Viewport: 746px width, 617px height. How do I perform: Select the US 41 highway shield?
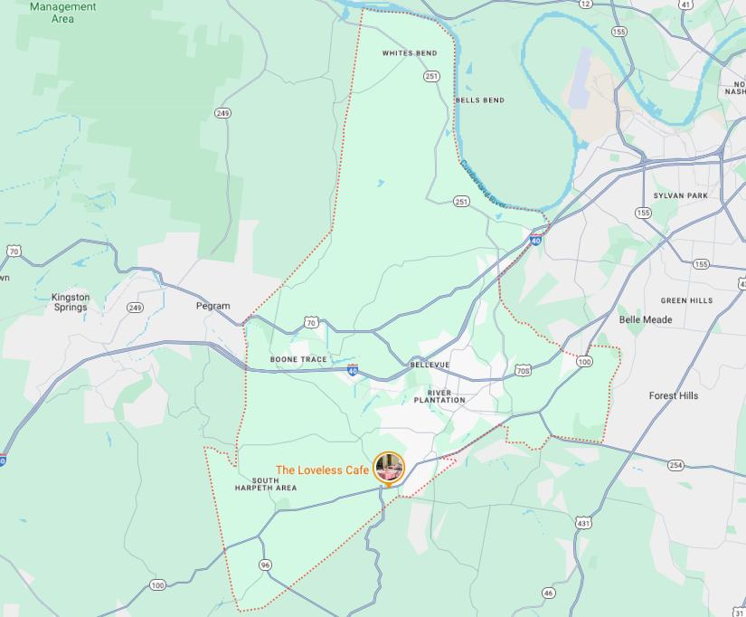(x=685, y=5)
